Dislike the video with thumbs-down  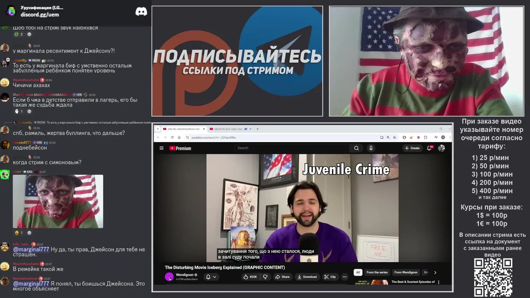[x=265, y=277]
